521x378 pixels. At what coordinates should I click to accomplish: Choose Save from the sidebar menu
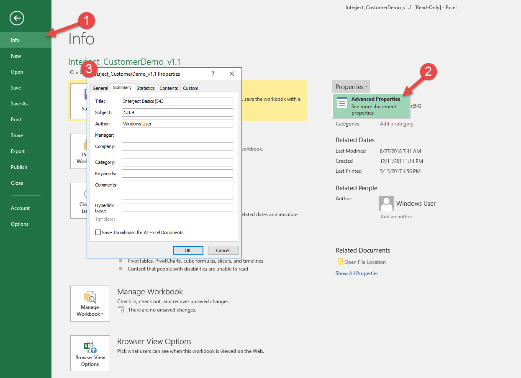26,88
